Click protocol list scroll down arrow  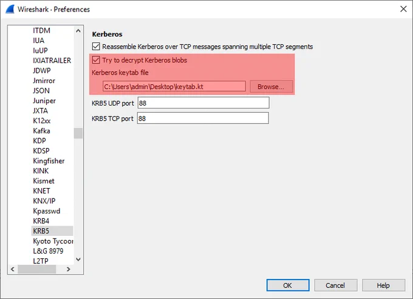pos(78,260)
